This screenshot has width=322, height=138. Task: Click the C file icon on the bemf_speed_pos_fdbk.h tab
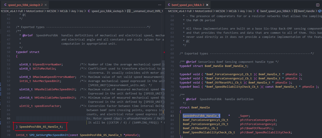pyautogui.click(x=169, y=5)
